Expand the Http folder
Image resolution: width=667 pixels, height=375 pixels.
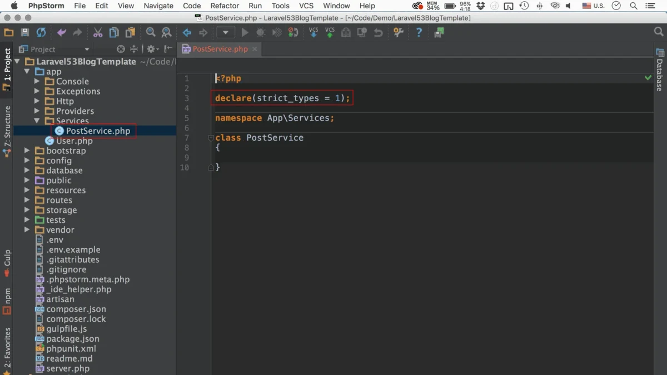point(37,101)
